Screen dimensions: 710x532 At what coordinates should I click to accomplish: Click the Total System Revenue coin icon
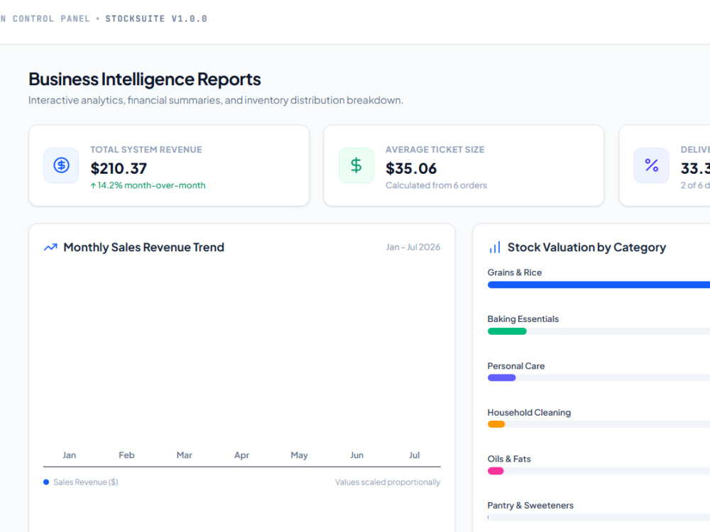pyautogui.click(x=61, y=165)
